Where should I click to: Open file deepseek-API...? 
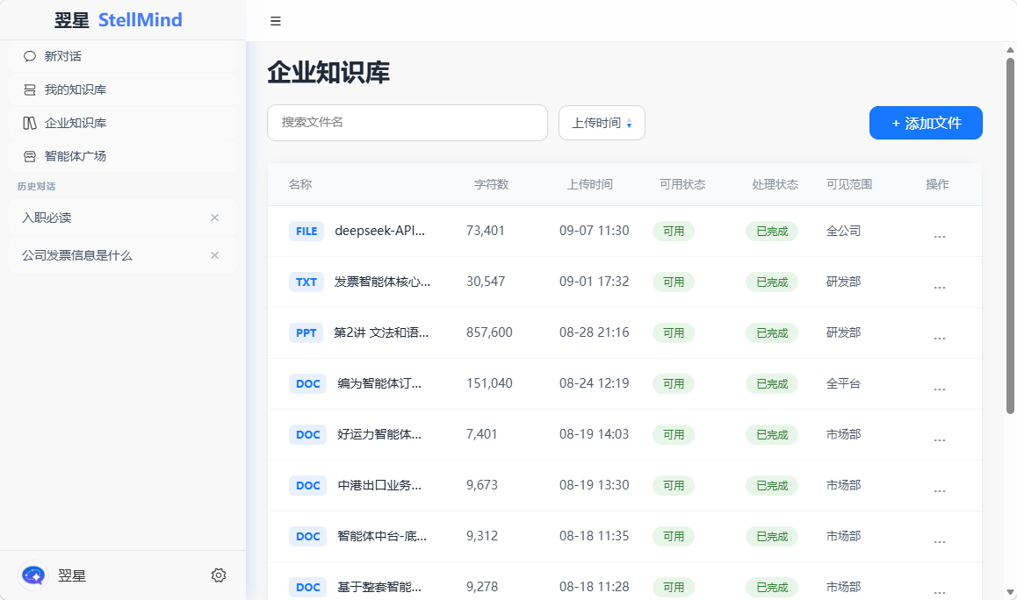point(380,231)
